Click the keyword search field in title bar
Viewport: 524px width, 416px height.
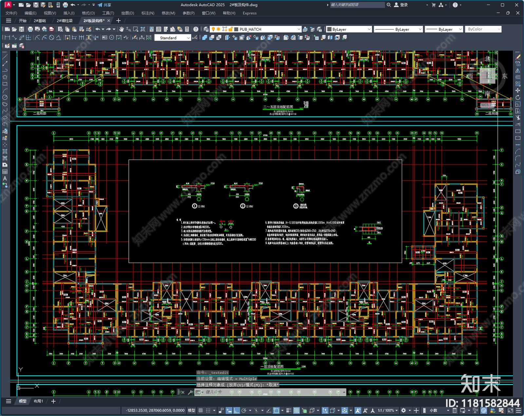click(357, 5)
